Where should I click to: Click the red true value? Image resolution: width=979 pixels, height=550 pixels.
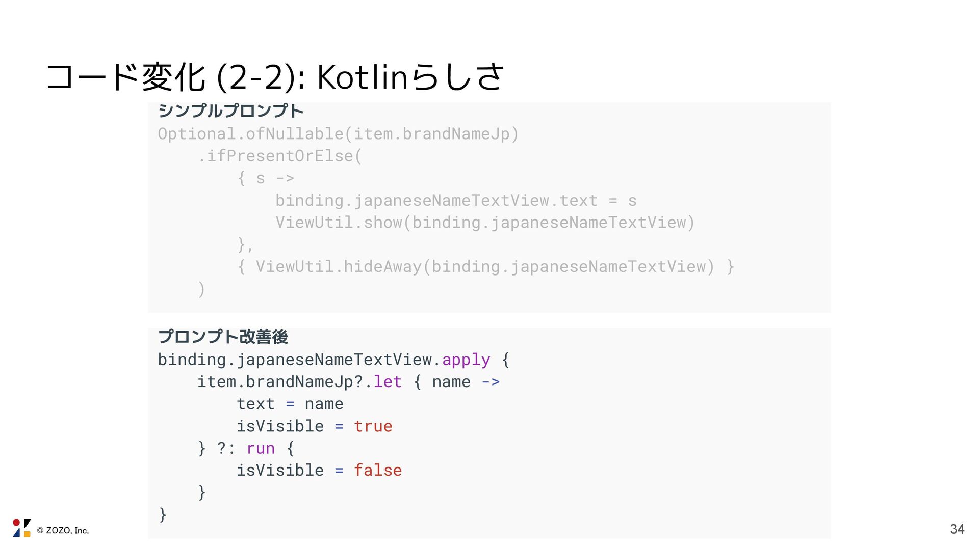point(373,426)
